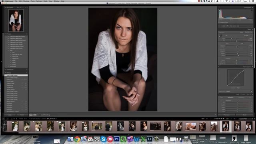Open the Point Curve Custom dropdown
This screenshot has height=144, width=256.
coord(228,92)
